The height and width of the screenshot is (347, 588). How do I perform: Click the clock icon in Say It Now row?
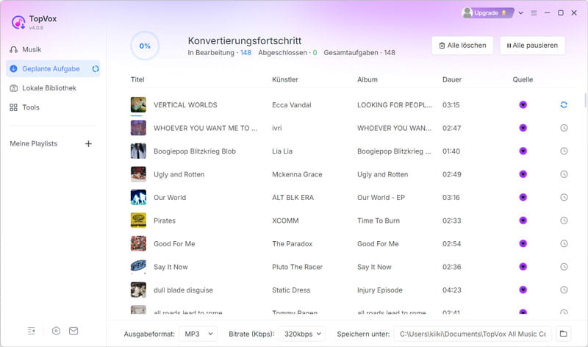[564, 267]
